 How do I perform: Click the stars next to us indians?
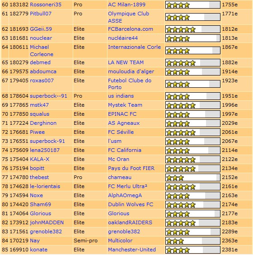(x=193, y=96)
